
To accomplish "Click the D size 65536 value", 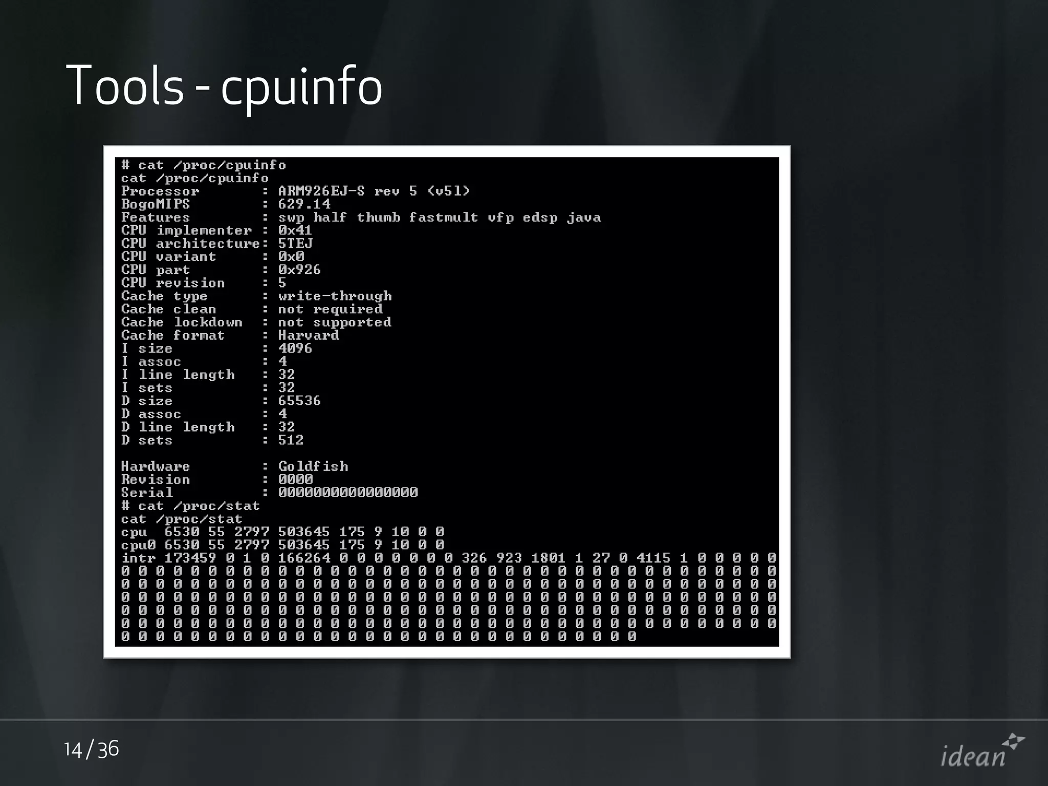I will click(x=299, y=401).
